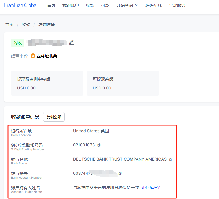The width and height of the screenshot is (219, 199).
Task: Select 收款 in the top navigation
Action: [90, 5]
